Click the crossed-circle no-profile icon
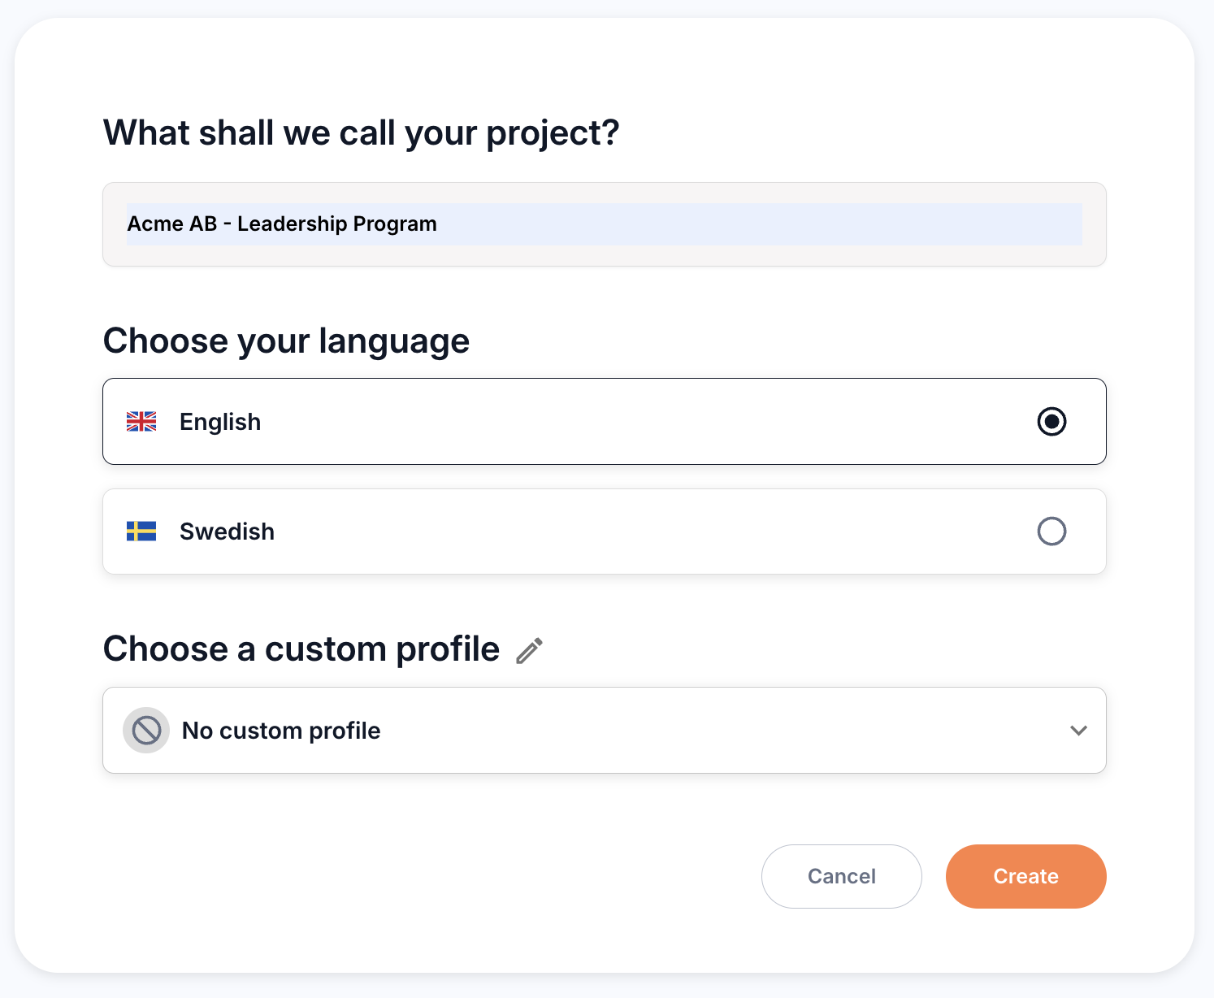 146,730
